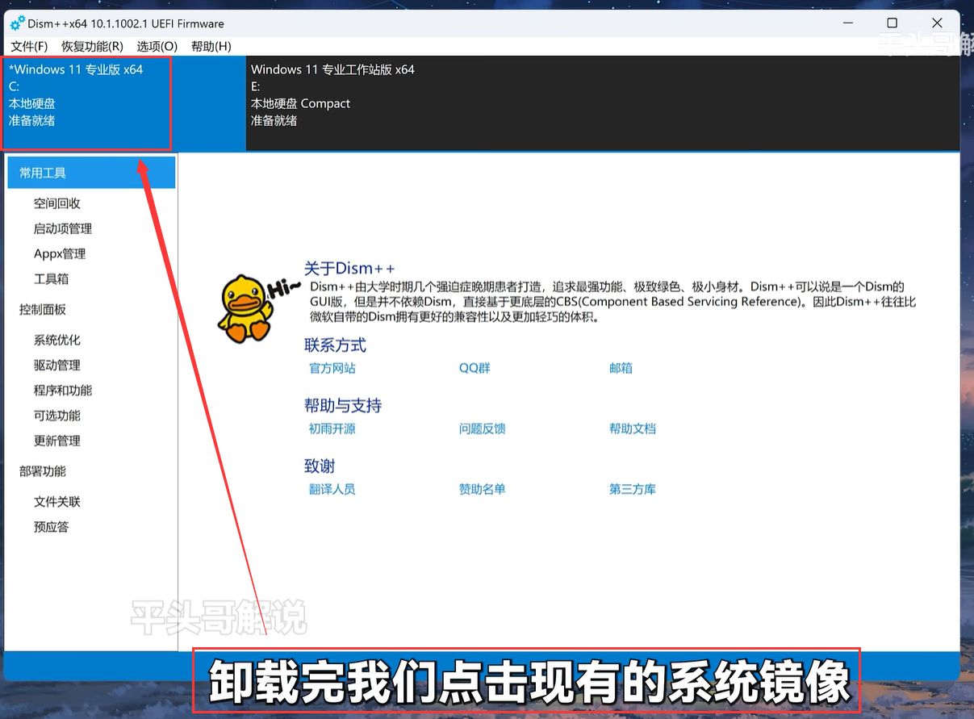Open the 选项(O) menu
The height and width of the screenshot is (719, 974).
click(x=157, y=46)
